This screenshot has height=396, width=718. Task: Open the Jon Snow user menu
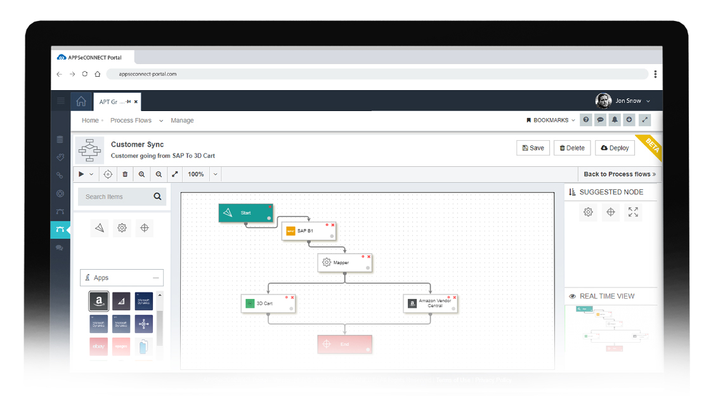623,101
